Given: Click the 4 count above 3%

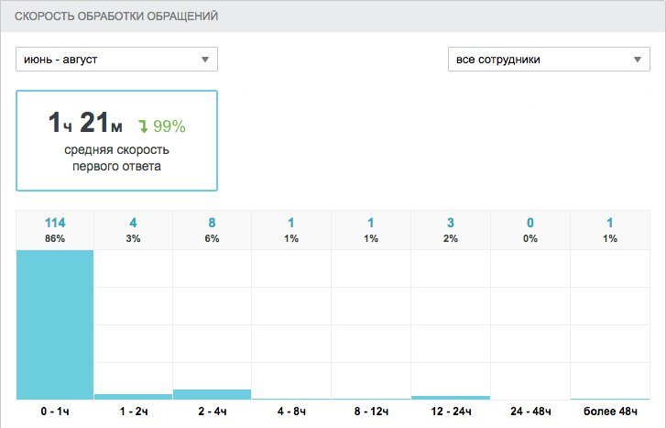Looking at the screenshot, I should [x=133, y=223].
